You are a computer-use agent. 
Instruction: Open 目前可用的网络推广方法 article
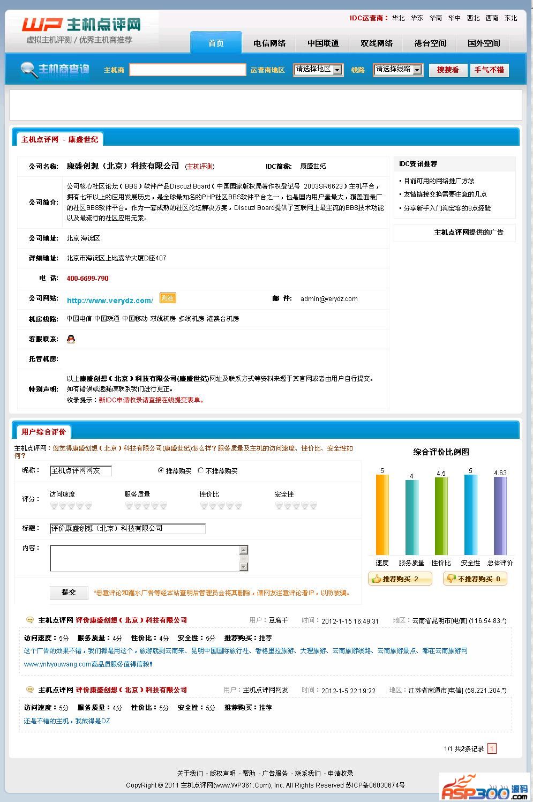click(x=439, y=181)
